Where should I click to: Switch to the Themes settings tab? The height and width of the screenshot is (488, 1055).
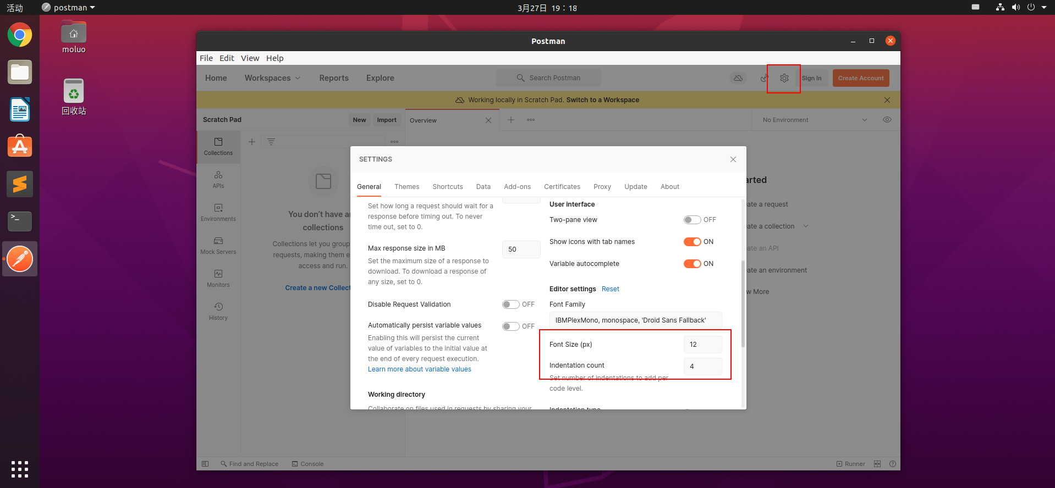[x=407, y=187]
